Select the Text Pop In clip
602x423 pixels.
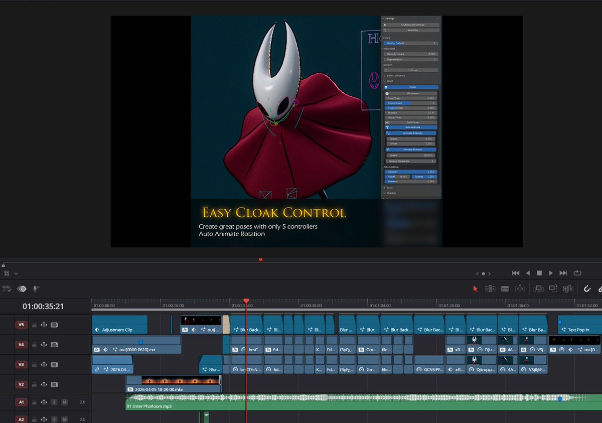(x=579, y=325)
